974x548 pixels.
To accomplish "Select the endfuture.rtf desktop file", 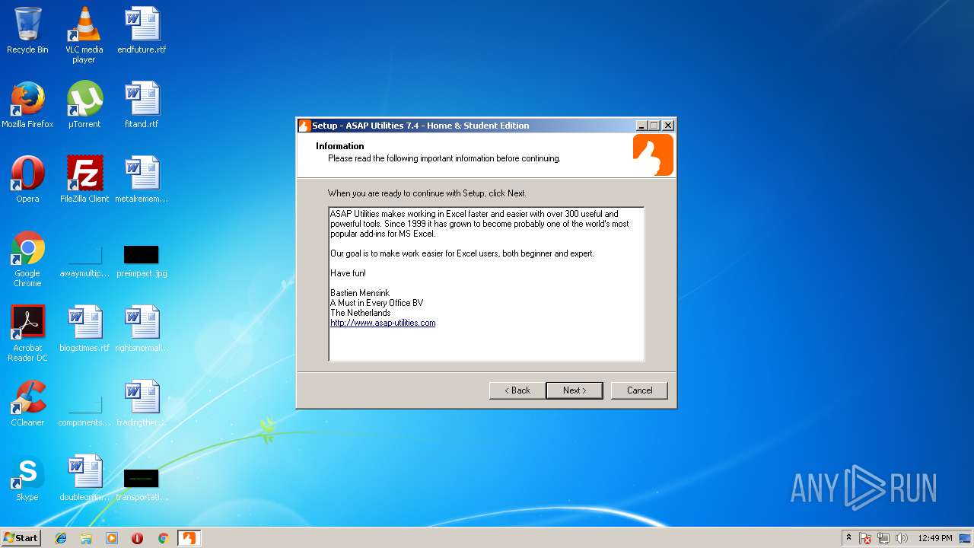I will coord(142,30).
